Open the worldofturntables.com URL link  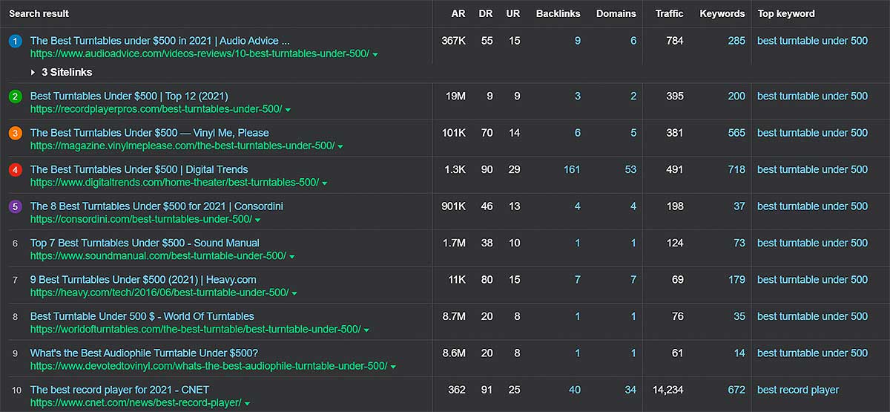tap(196, 330)
